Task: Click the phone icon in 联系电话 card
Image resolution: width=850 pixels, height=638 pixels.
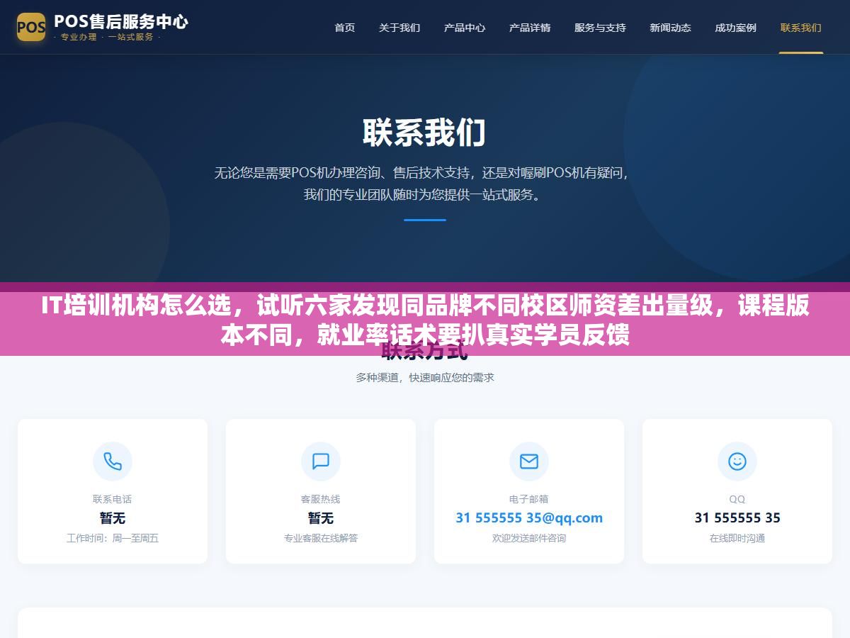Action: (x=113, y=461)
